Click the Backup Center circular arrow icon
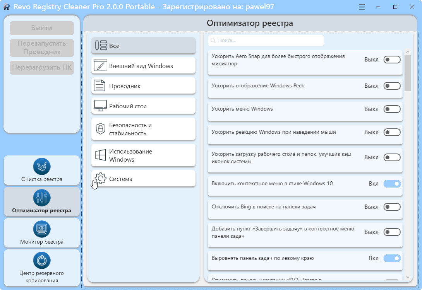This screenshot has height=290, width=422. pos(42,260)
